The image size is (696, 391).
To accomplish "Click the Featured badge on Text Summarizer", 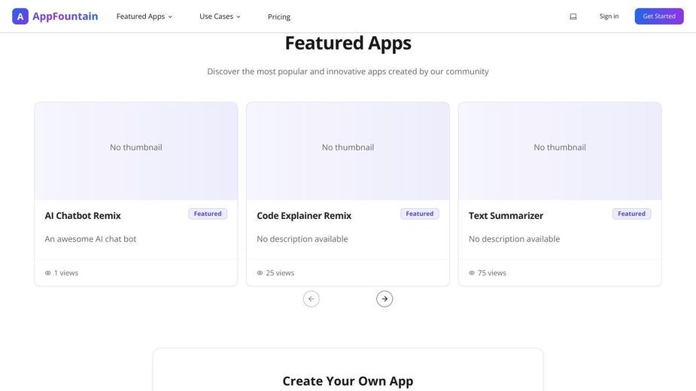I will 631,214.
